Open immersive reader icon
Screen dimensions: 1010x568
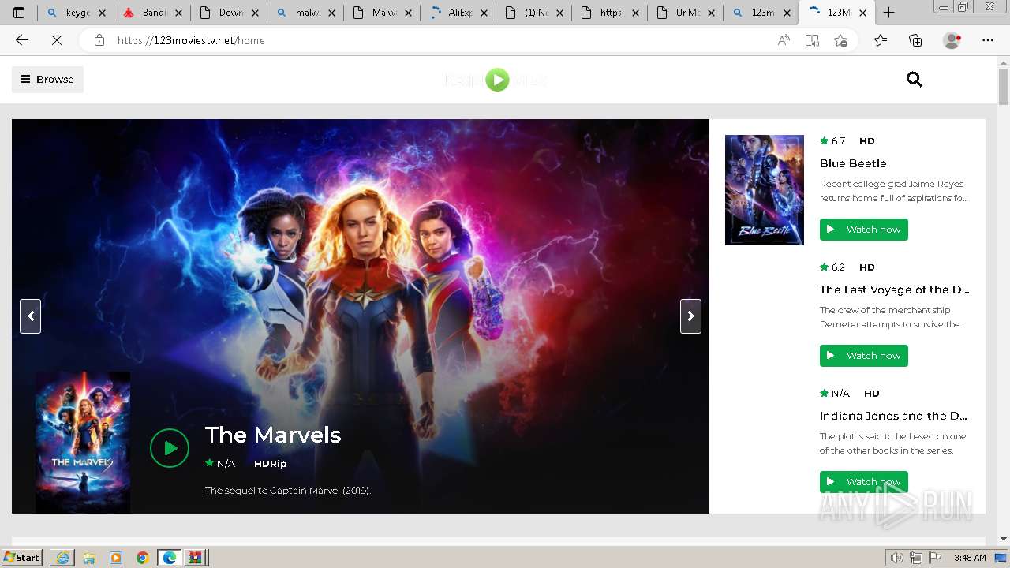[x=812, y=40]
